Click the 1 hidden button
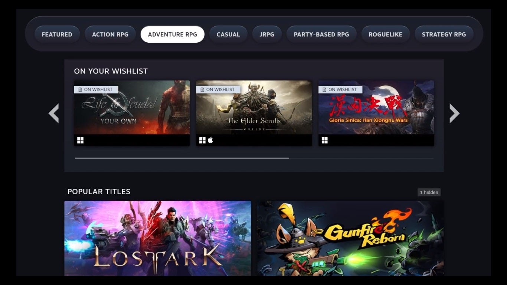507x285 pixels. point(429,192)
